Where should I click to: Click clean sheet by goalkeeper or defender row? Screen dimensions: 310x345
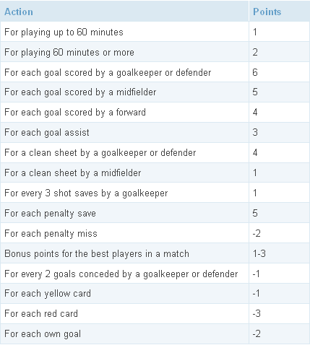(x=155, y=152)
